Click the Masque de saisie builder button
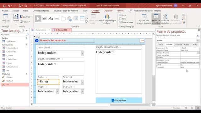Screen dimensions: 201x113 tap(198, 53)
